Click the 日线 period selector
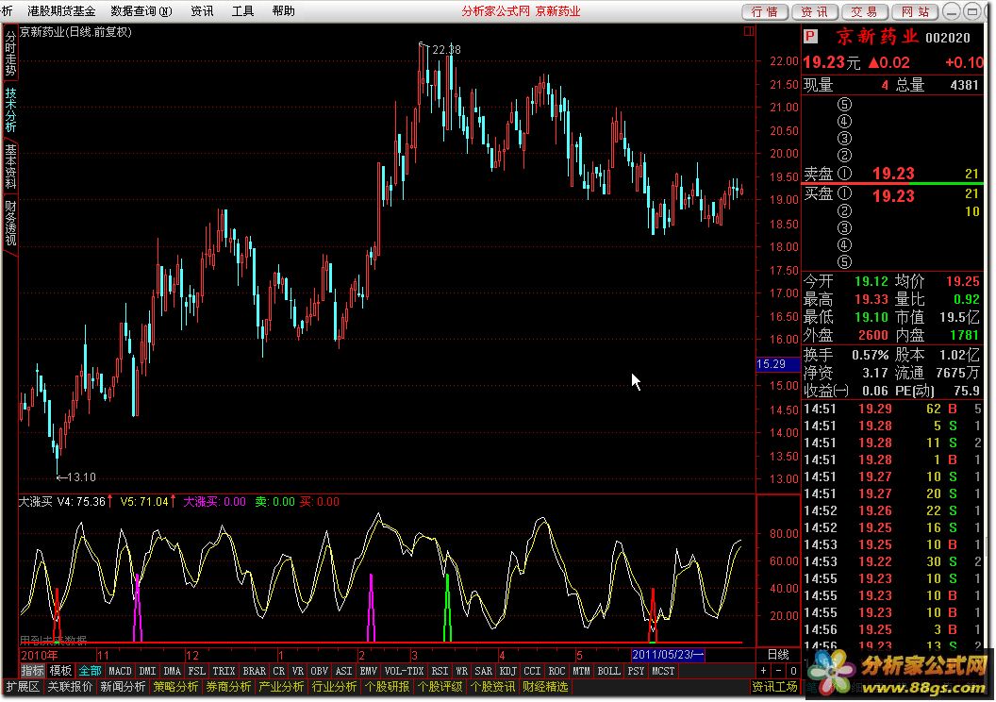This screenshot has width=996, height=702. 778,655
